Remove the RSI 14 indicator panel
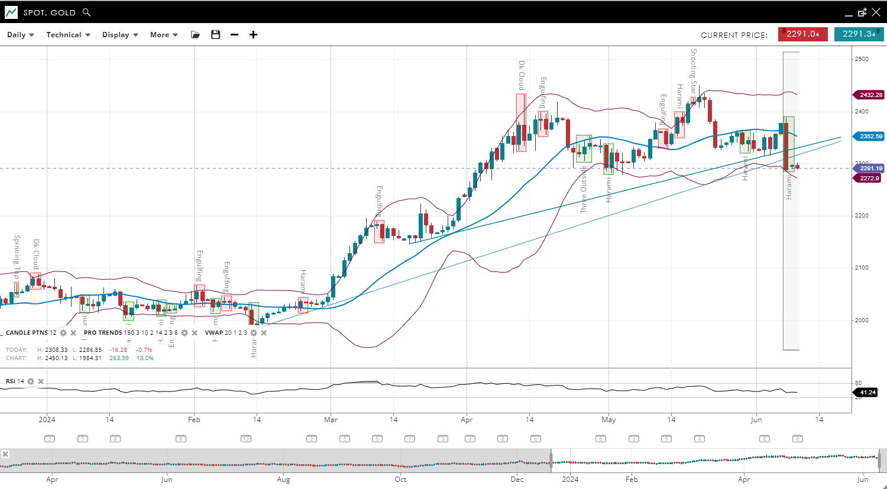 [41, 381]
